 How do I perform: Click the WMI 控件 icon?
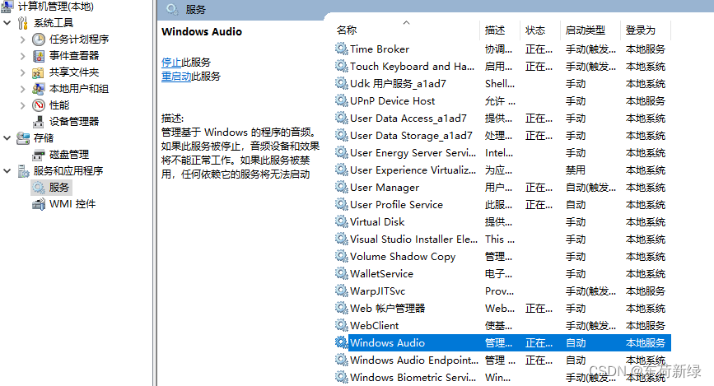pyautogui.click(x=39, y=204)
